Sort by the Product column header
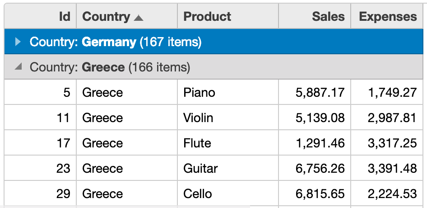The width and height of the screenshot is (427, 208). [x=228, y=16]
